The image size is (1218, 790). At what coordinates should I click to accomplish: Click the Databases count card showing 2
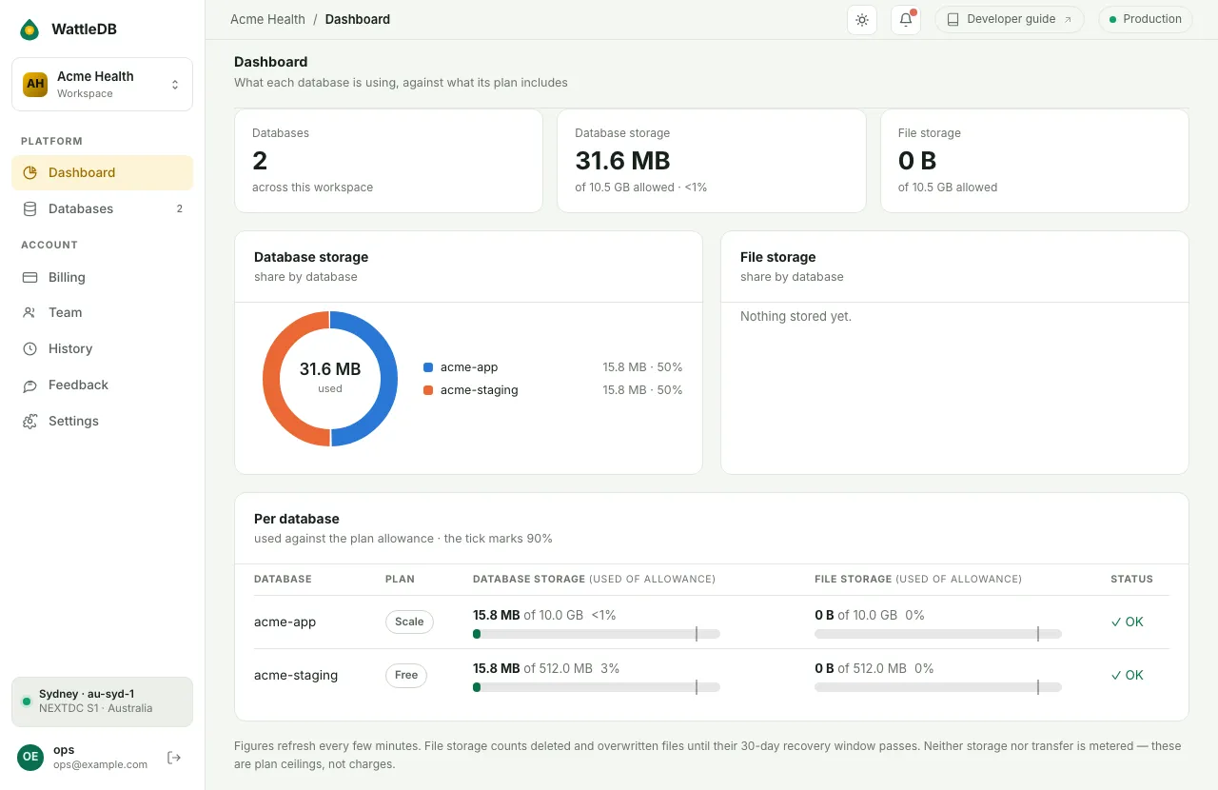pyautogui.click(x=388, y=160)
